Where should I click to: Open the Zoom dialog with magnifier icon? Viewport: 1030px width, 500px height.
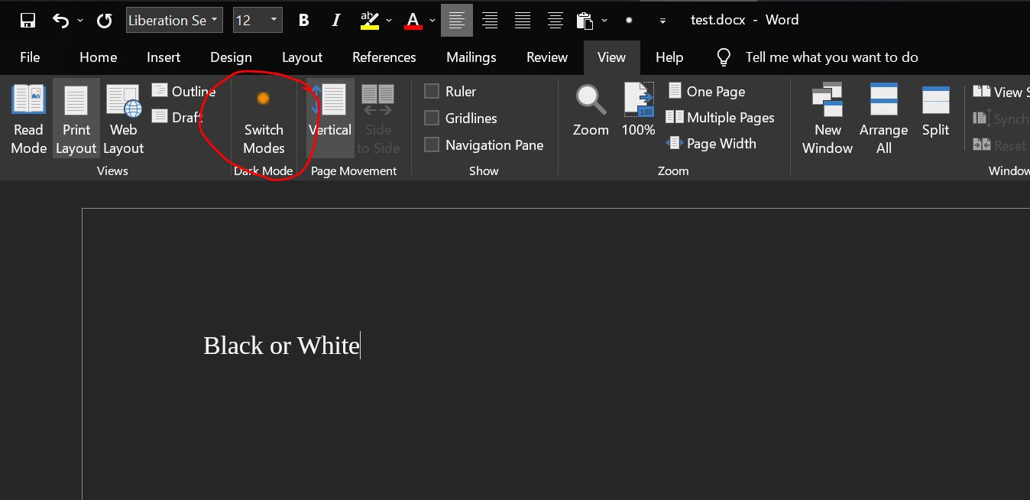tap(591, 111)
